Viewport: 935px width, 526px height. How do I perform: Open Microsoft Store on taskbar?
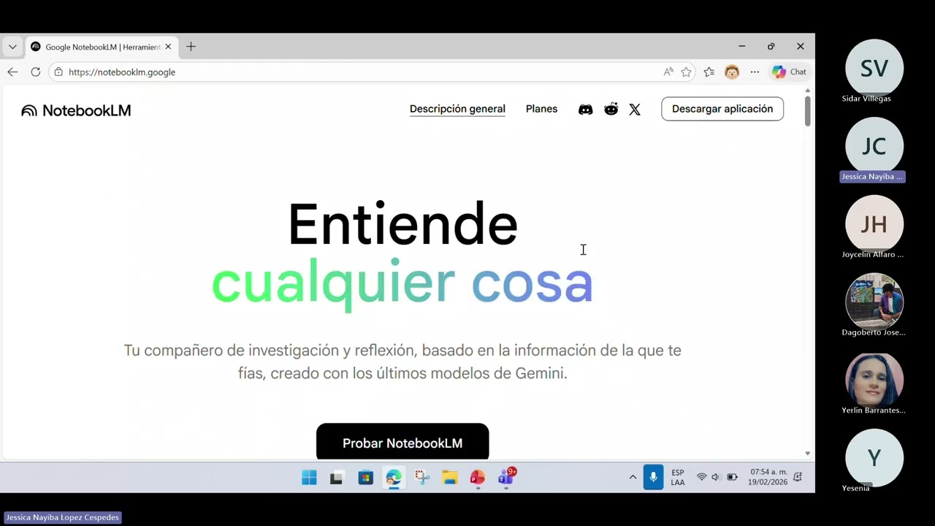pos(365,478)
